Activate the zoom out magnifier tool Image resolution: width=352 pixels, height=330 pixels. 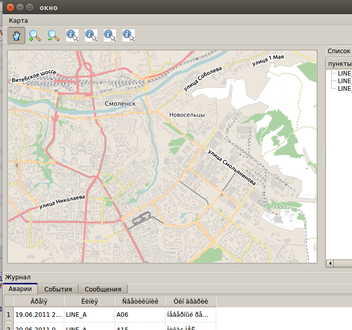click(54, 35)
